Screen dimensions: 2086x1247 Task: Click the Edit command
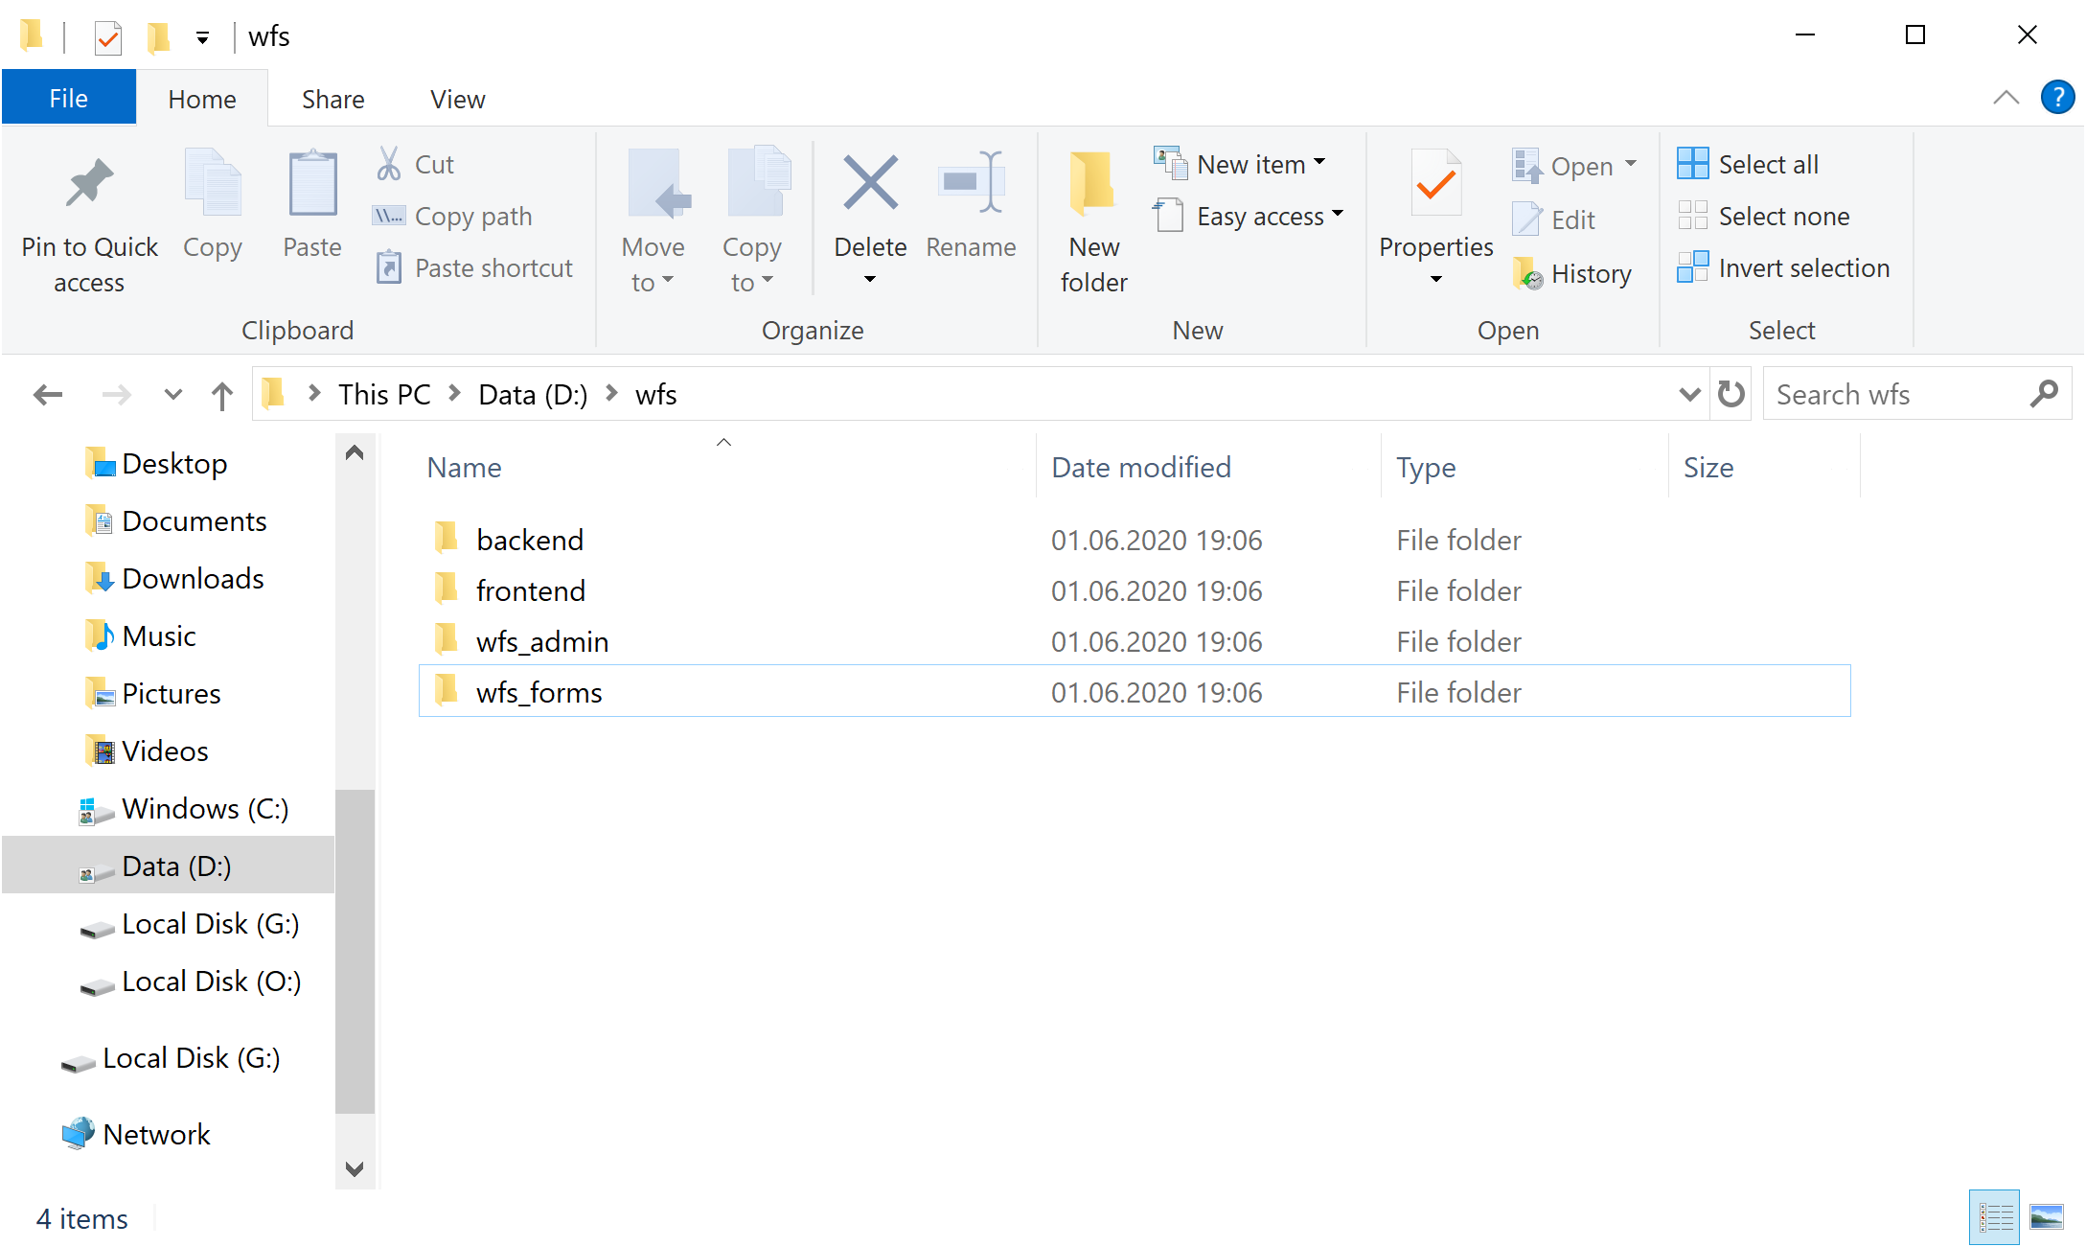tap(1553, 219)
